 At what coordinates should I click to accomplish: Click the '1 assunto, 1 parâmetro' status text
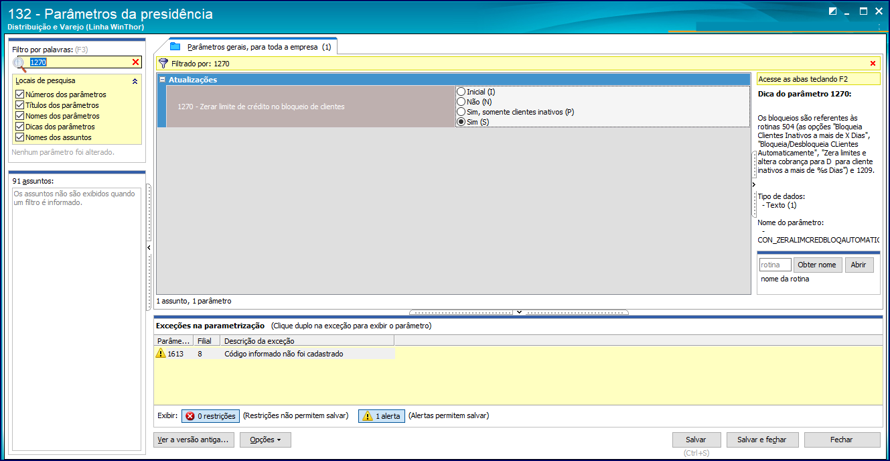click(x=194, y=302)
